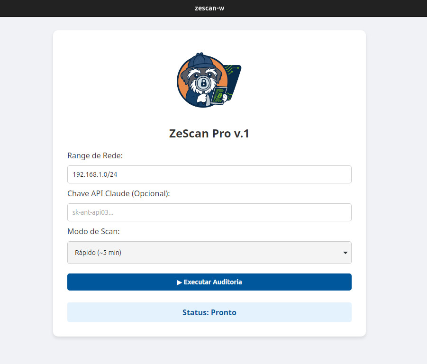This screenshot has width=427, height=364.
Task: Select the "Rápido (~5 min)" option text
Action: 98,253
